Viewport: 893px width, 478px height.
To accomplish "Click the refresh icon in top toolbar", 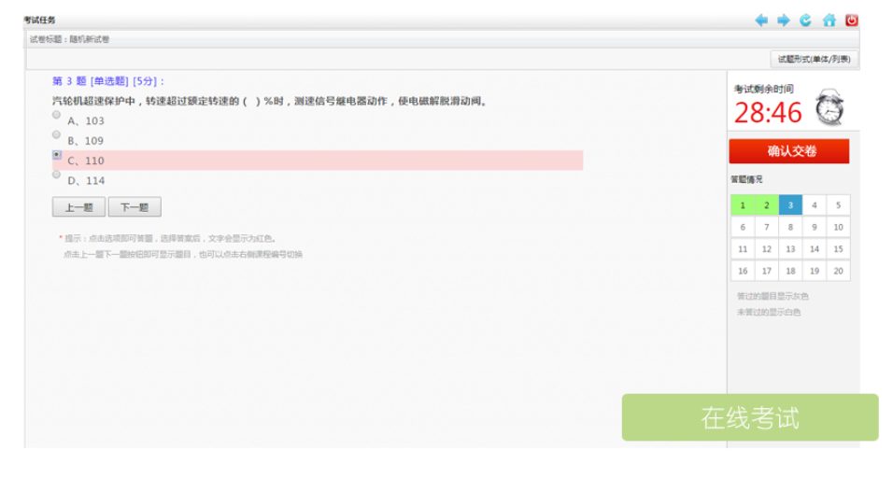I will (x=806, y=21).
